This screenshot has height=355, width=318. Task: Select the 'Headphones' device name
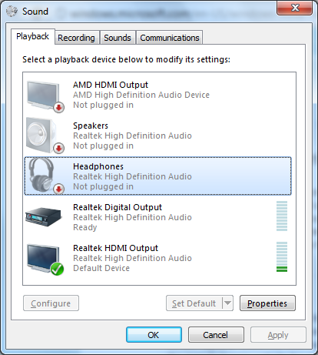point(98,166)
